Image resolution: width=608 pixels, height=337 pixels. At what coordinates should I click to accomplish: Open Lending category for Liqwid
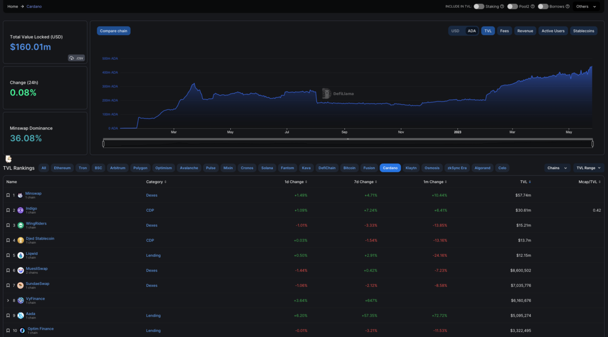click(x=153, y=255)
